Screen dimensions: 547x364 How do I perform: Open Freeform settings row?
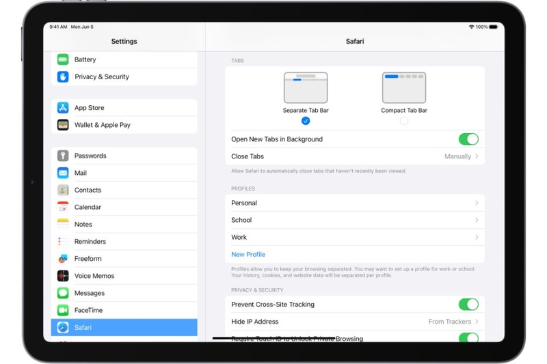pos(124,258)
